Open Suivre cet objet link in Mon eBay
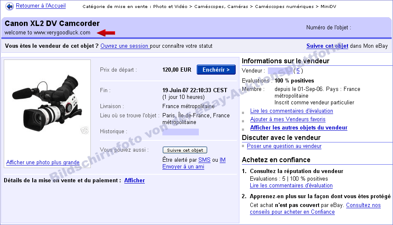This screenshot has width=393, height=225. [x=327, y=46]
